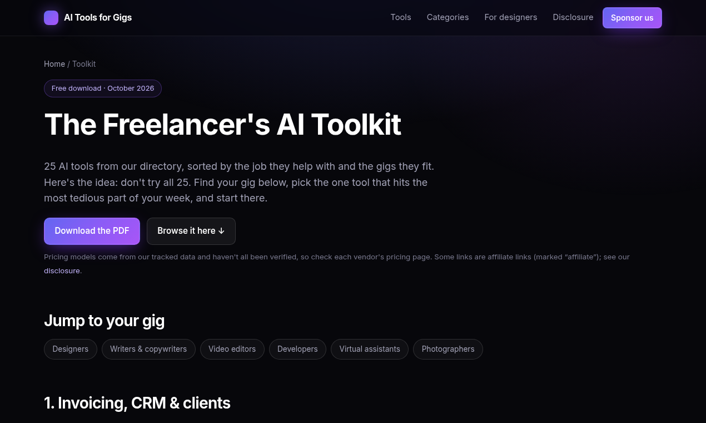Click the 1. Invoicing, CRM & clients heading
The height and width of the screenshot is (423, 706).
[x=137, y=403]
